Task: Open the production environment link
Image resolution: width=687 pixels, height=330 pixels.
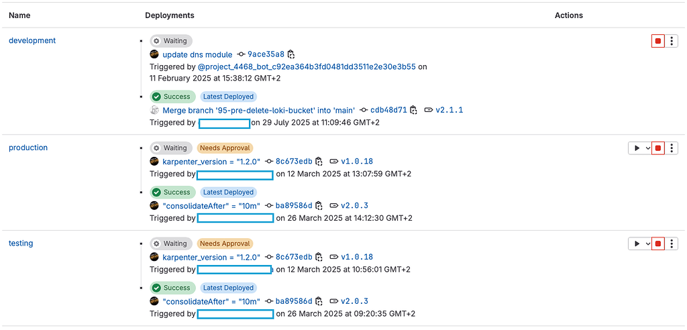Action: click(x=28, y=148)
